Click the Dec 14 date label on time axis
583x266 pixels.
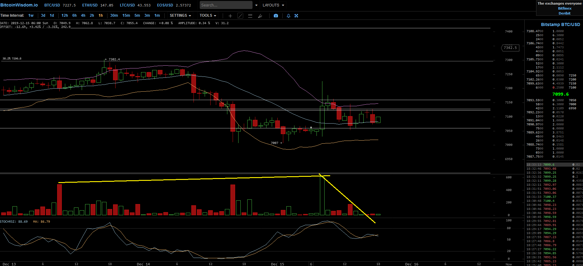point(143,264)
